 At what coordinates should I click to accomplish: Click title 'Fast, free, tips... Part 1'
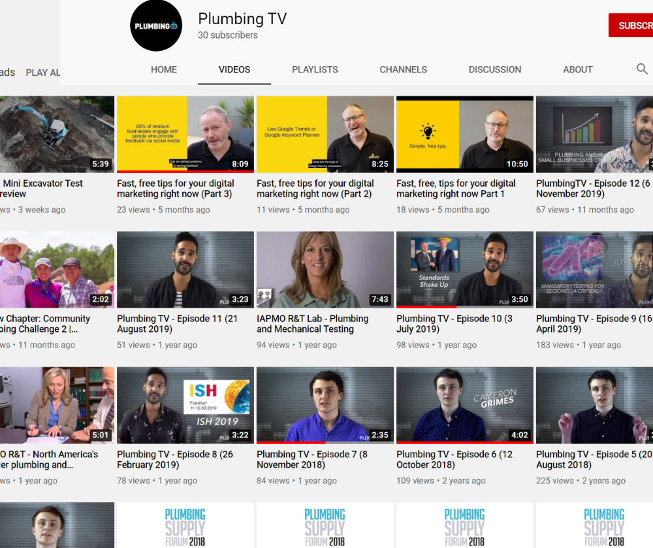coord(456,189)
